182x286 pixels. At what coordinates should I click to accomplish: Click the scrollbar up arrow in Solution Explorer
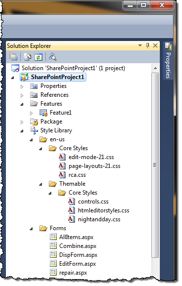pyautogui.click(x=155, y=68)
